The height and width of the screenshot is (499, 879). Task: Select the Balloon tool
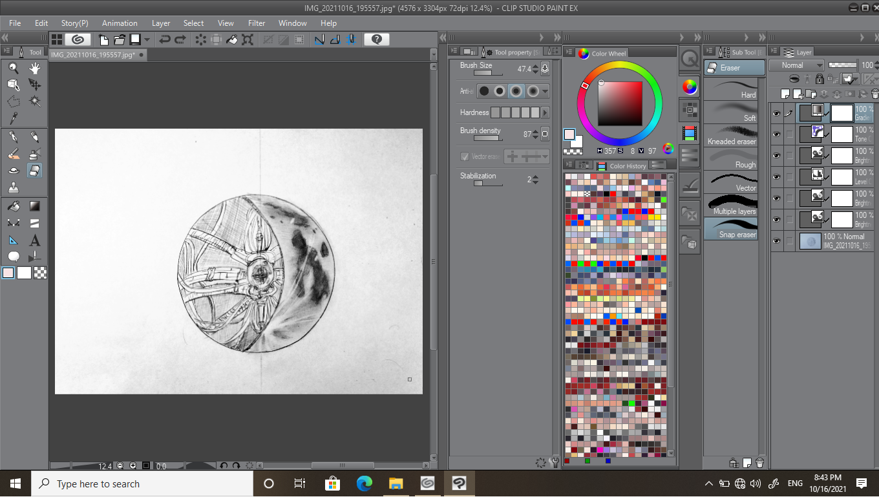pyautogui.click(x=14, y=257)
